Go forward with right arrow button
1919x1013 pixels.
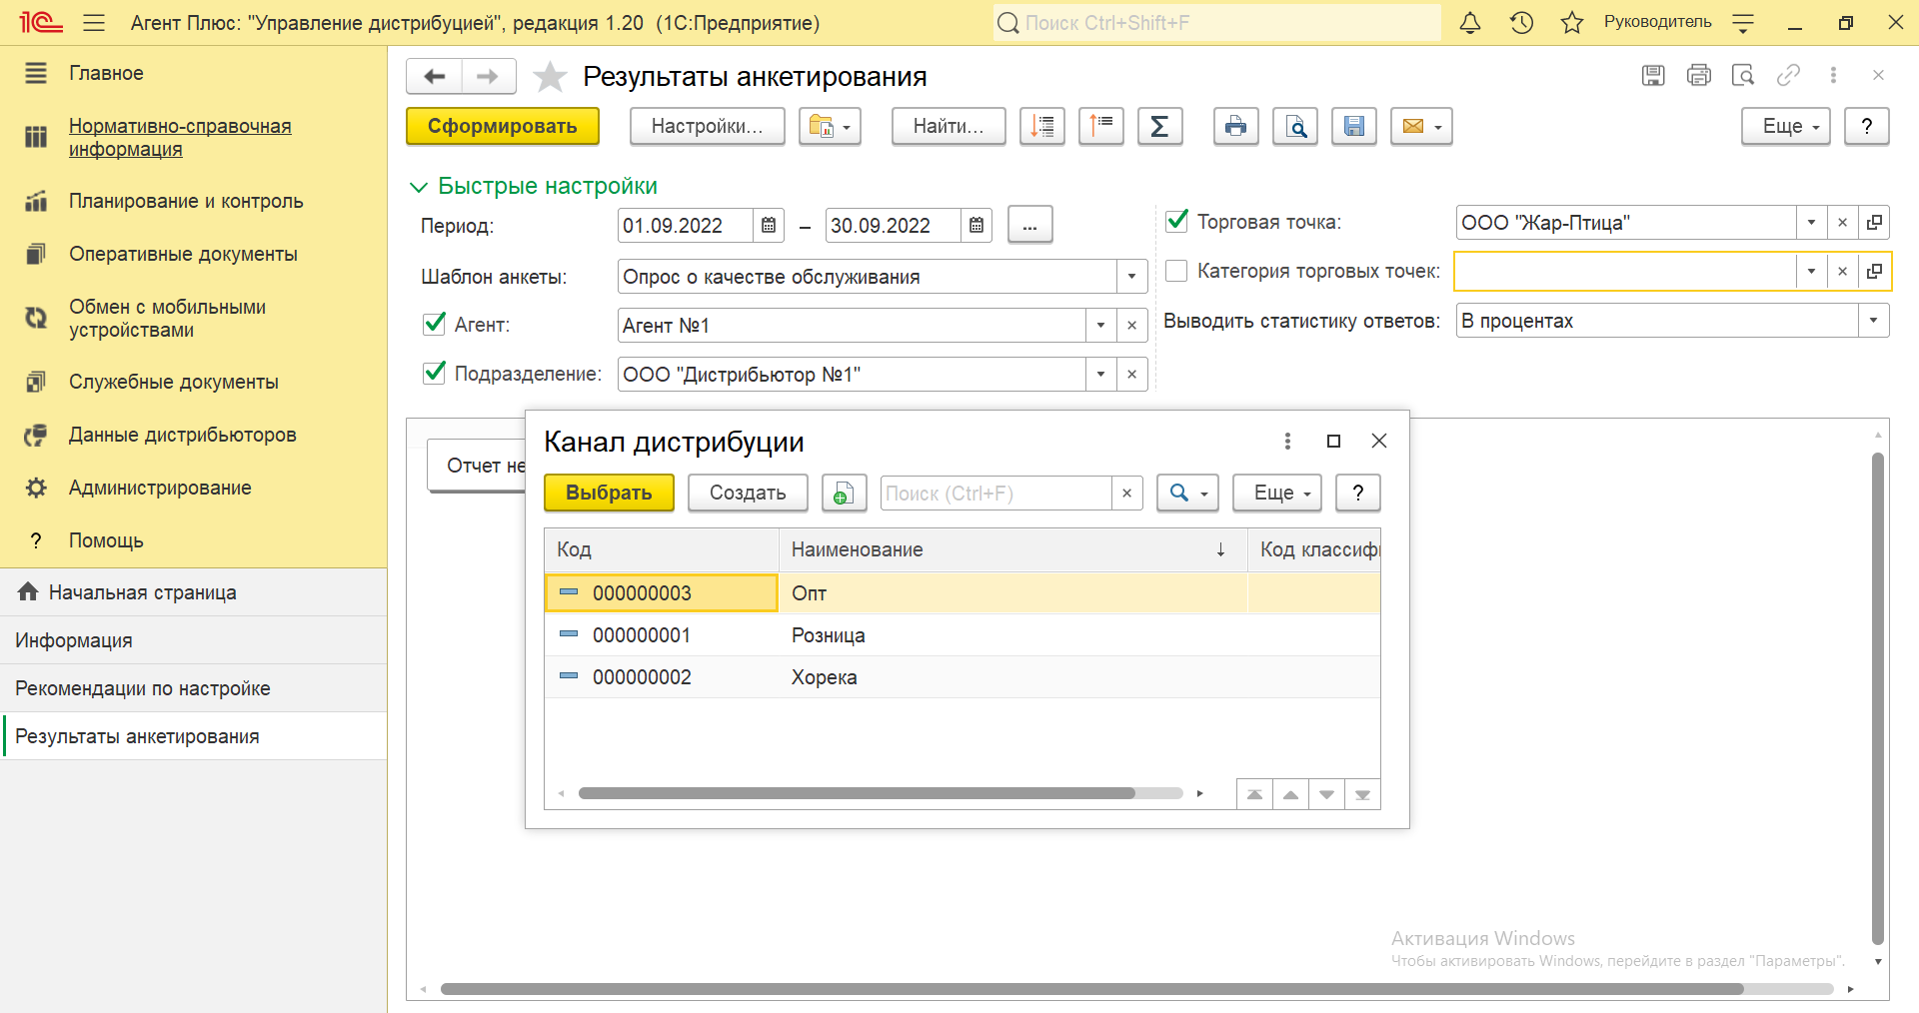click(x=488, y=76)
